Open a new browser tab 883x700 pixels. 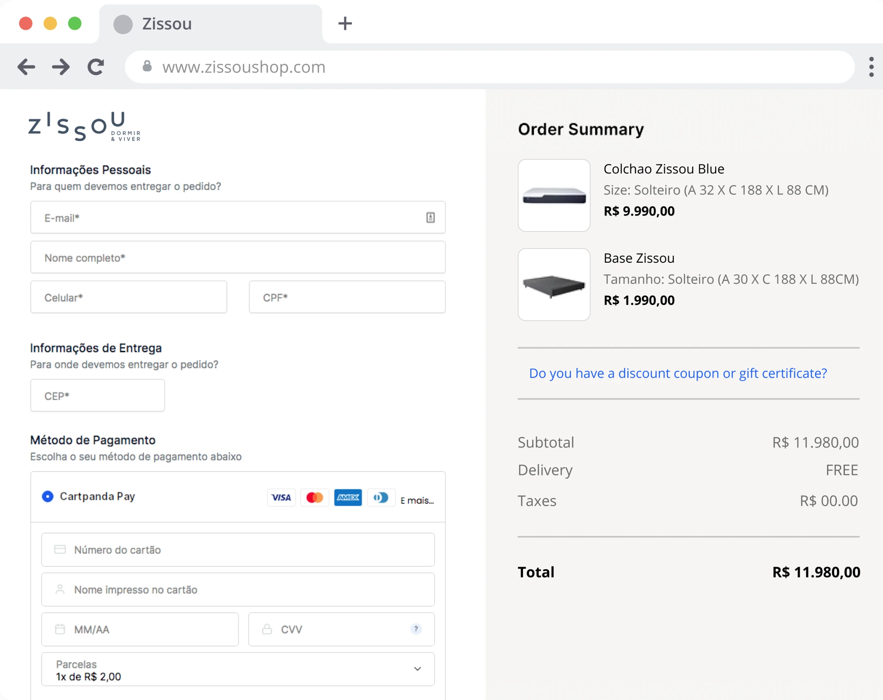coord(345,23)
